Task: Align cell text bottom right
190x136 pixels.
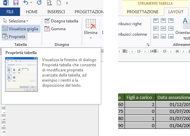Action: click(x=171, y=36)
